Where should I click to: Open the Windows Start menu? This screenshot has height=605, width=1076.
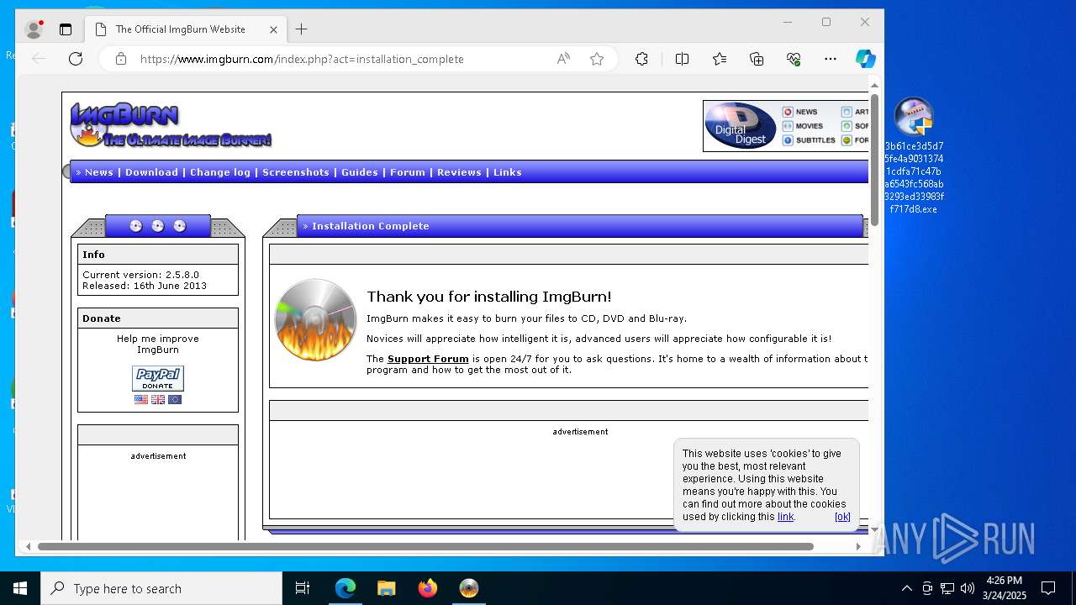pos(20,588)
